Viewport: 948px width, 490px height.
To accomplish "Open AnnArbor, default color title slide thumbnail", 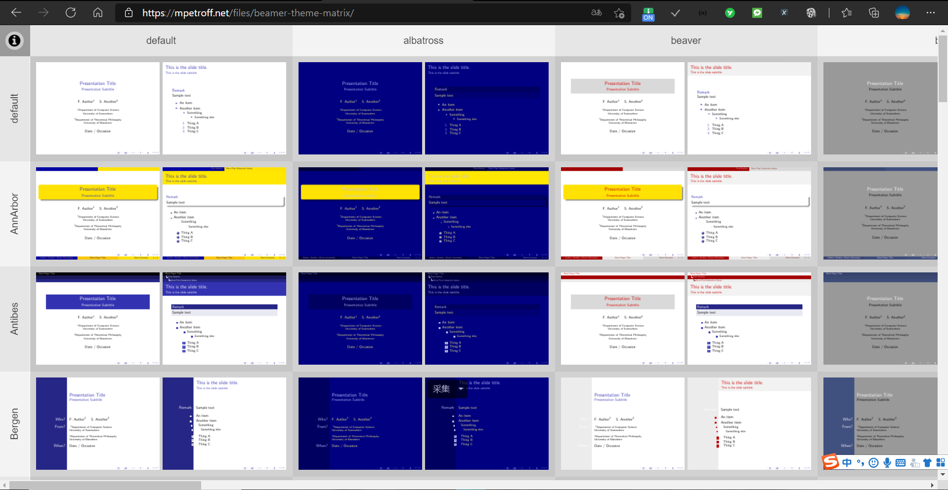I will (98, 213).
